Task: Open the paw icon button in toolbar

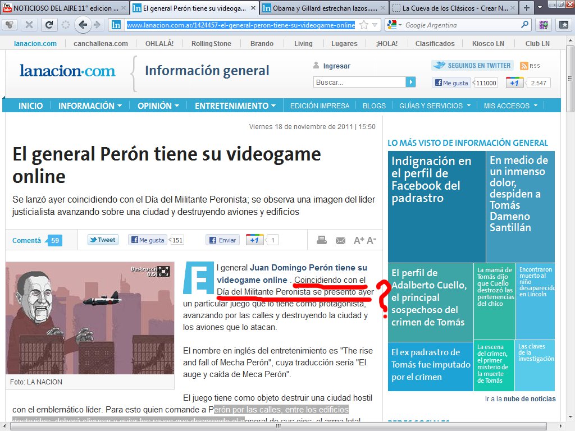Action: [x=9, y=25]
